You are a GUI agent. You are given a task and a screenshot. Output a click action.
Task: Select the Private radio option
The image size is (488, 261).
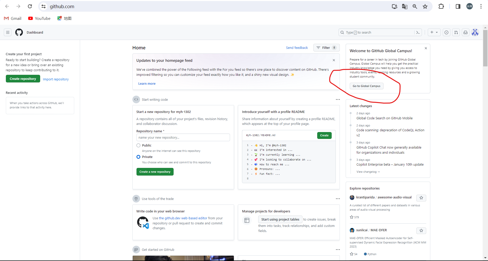coord(138,157)
